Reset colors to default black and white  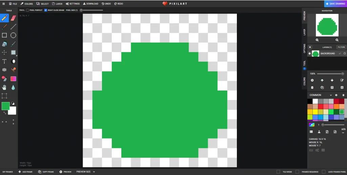tap(13, 103)
